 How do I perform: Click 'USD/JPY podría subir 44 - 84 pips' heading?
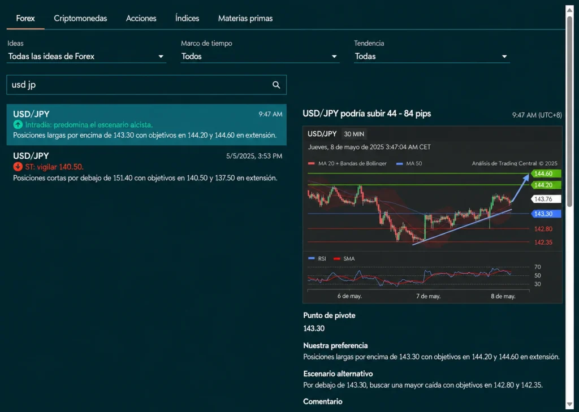click(x=366, y=114)
